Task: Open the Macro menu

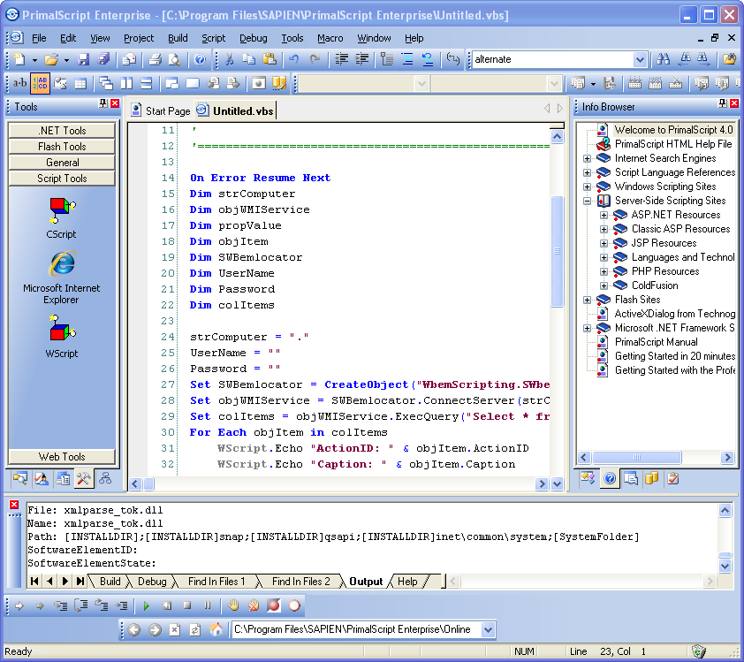Action: 330,38
